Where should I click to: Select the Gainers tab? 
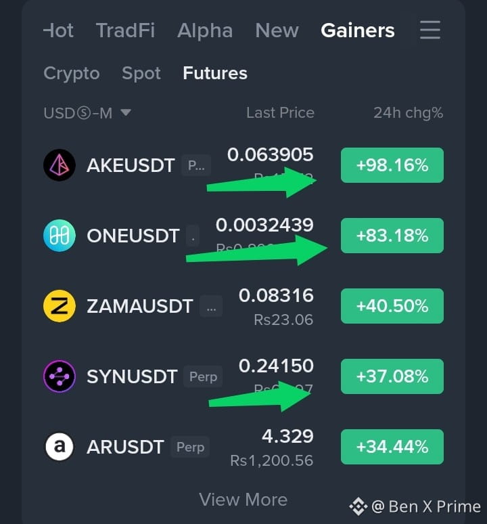coord(358,30)
